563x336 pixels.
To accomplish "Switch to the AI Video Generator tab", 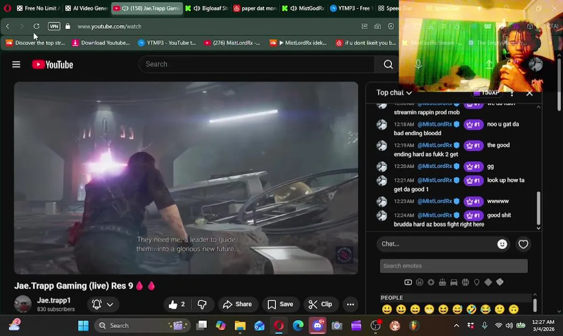I will click(86, 8).
